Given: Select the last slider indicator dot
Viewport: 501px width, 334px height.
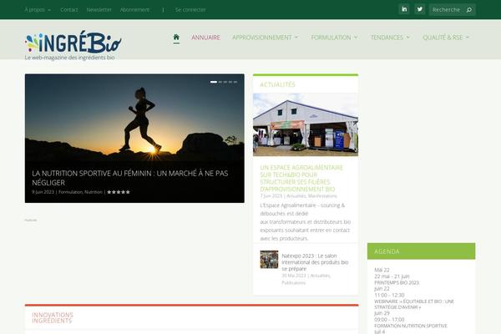Looking at the screenshot, I should [235, 82].
